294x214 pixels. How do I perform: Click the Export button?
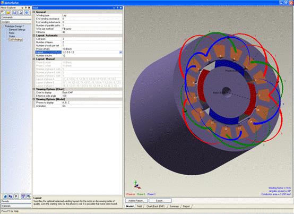[x=160, y=201]
